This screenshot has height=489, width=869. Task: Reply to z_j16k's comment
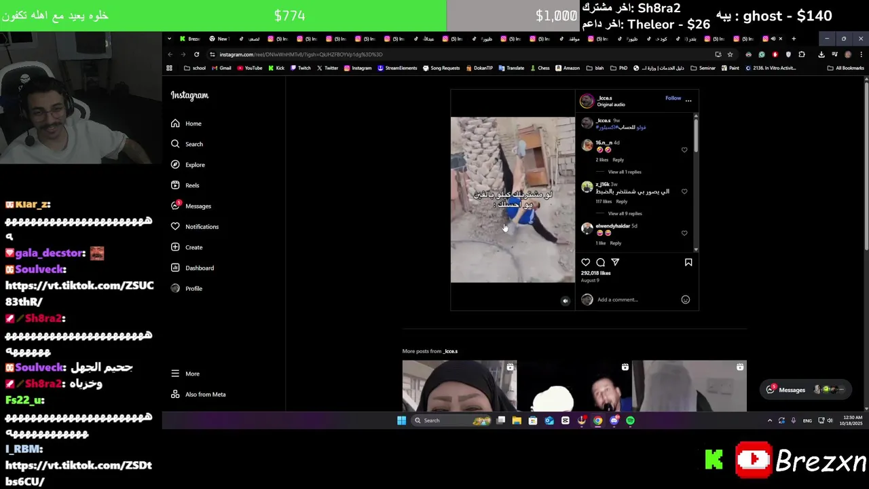pyautogui.click(x=621, y=201)
